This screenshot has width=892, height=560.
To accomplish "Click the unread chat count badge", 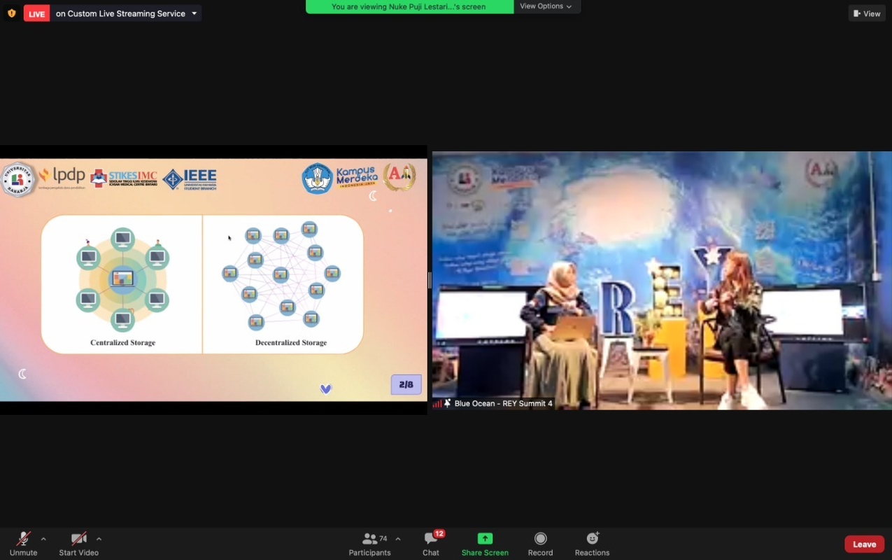I will coord(439,533).
